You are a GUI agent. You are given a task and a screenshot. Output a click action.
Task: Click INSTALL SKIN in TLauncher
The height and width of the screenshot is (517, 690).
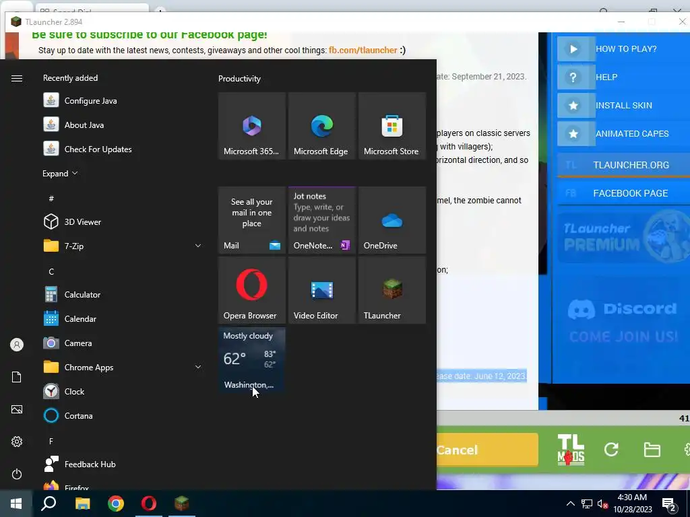pyautogui.click(x=623, y=106)
